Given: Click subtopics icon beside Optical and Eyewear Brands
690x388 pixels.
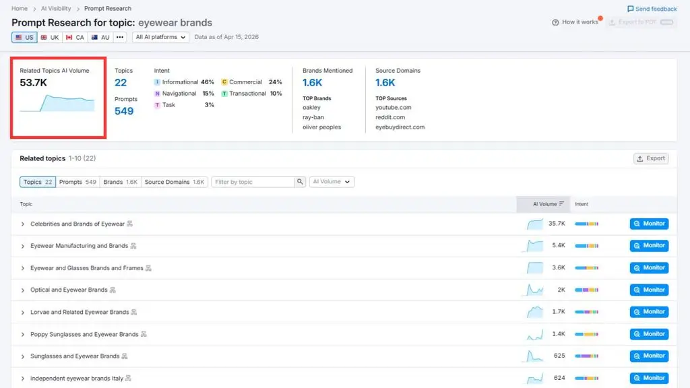Looking at the screenshot, I should coord(113,290).
